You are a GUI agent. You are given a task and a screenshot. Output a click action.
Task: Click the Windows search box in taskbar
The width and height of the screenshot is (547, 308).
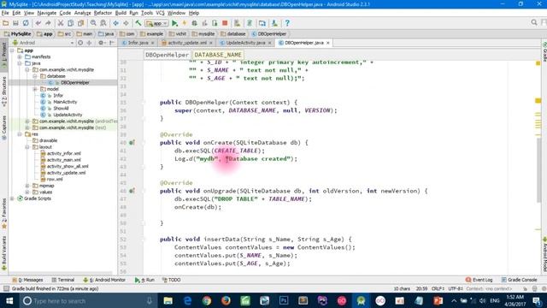pyautogui.click(x=88, y=300)
